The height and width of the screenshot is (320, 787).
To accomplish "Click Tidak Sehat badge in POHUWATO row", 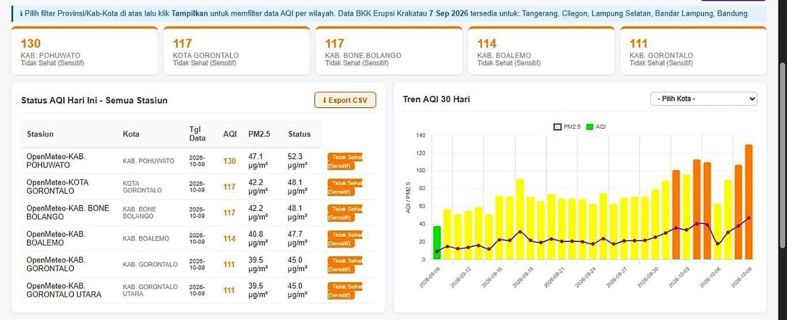I will tap(345, 161).
